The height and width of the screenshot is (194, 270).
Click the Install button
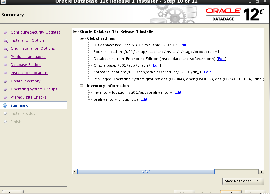coord(231,192)
